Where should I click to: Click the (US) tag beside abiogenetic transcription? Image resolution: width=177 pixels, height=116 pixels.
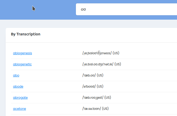(118, 64)
